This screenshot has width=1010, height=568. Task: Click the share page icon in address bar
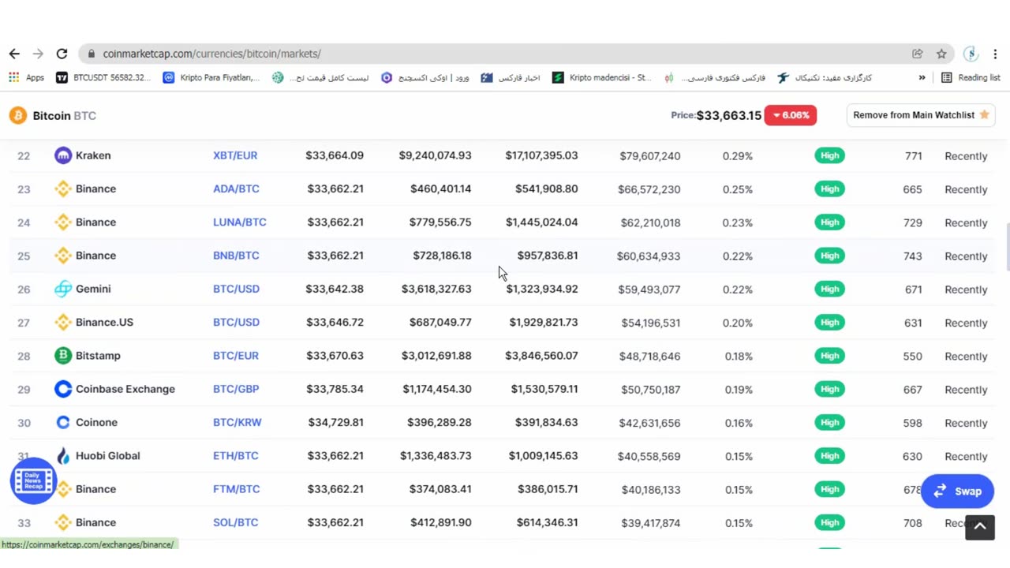tap(917, 54)
